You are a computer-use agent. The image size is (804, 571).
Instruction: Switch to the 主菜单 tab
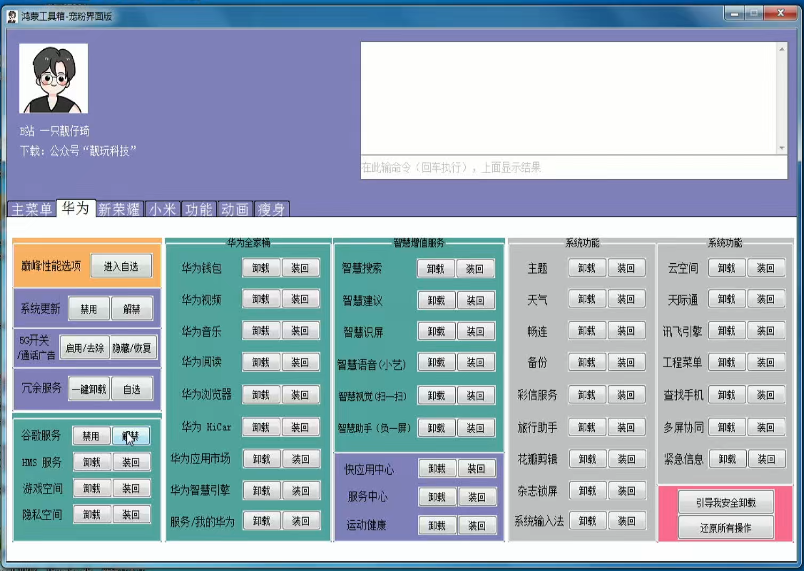coord(32,209)
